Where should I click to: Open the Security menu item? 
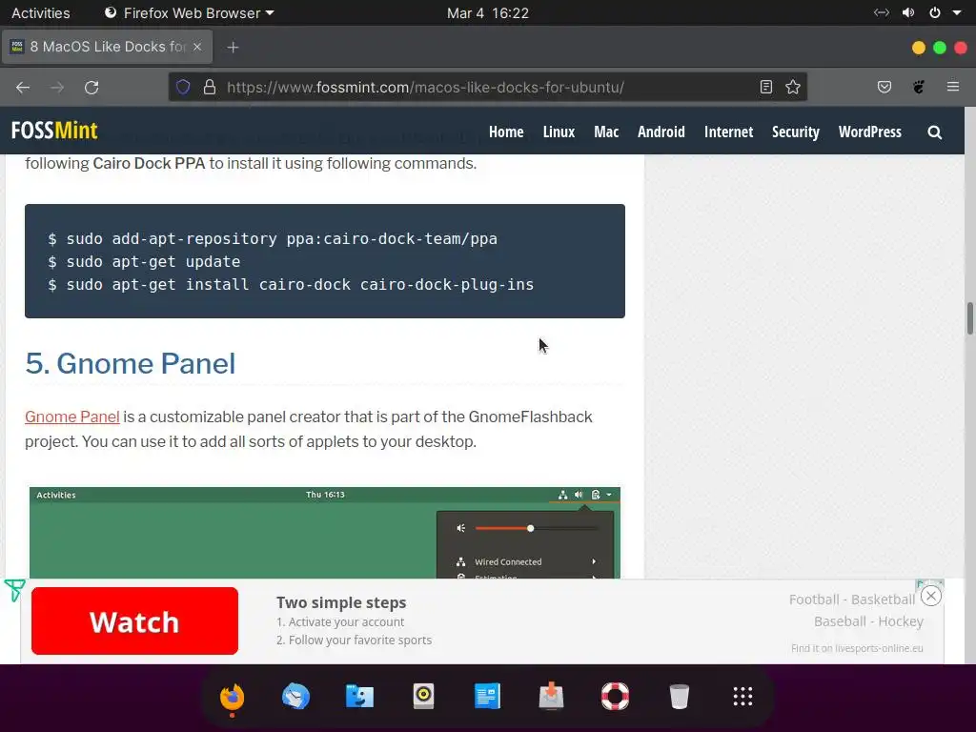coord(796,132)
